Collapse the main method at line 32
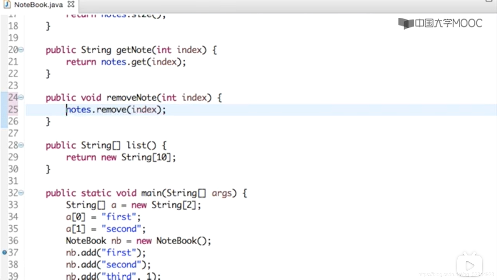 point(21,193)
